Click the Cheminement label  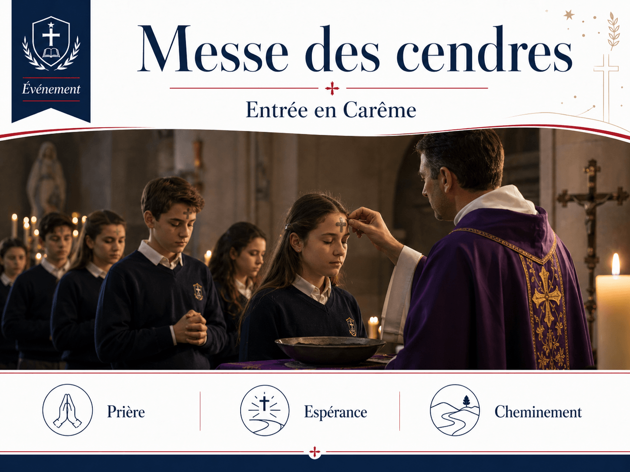[x=538, y=412]
